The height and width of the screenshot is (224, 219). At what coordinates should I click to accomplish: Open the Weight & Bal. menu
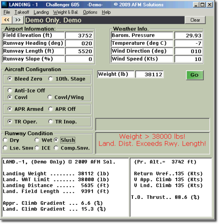pyautogui.click(x=66, y=12)
